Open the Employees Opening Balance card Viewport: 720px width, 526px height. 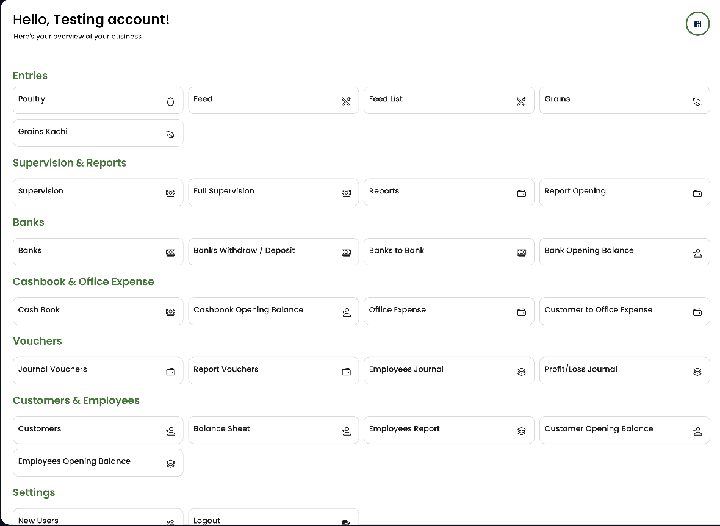[x=98, y=463]
